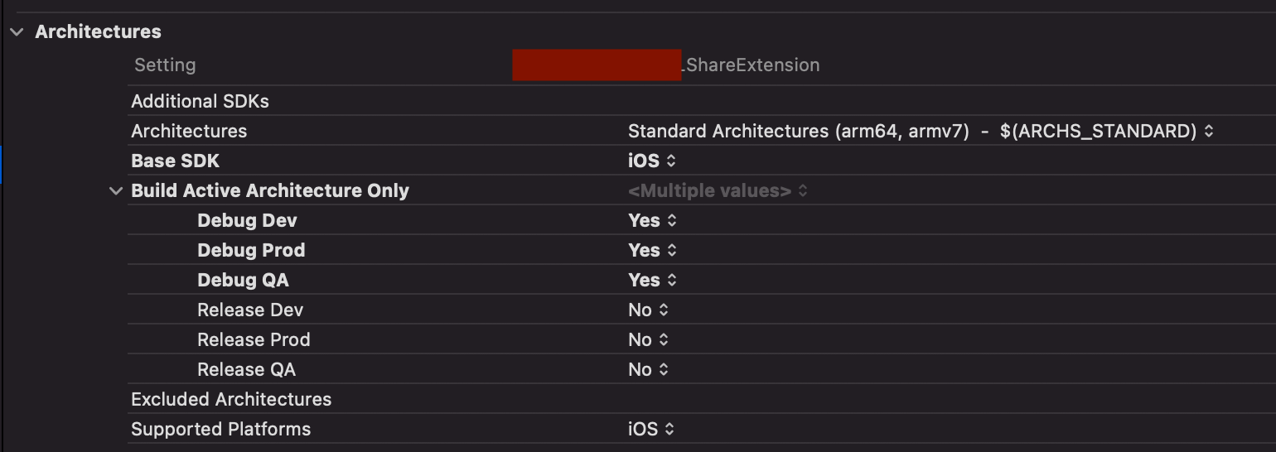
Task: Open the Multiple values popup
Action: click(718, 191)
